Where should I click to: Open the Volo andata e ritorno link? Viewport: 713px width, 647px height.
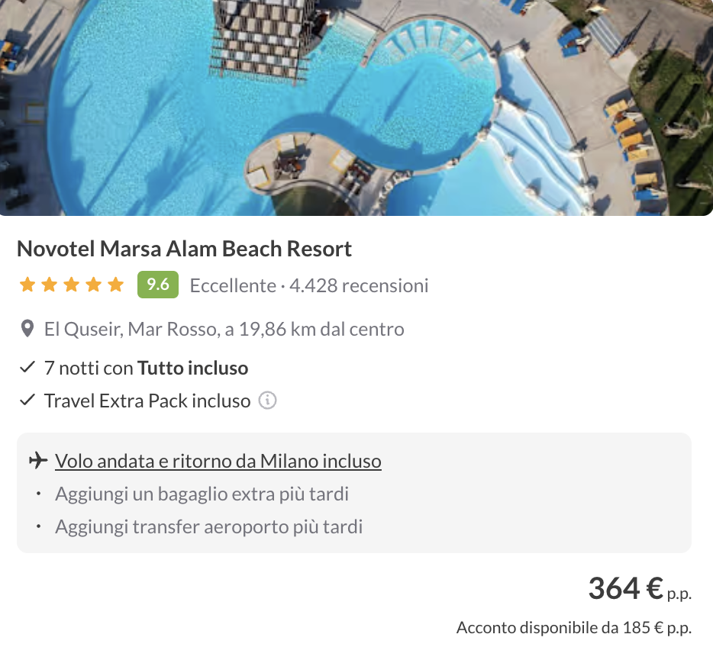point(218,461)
